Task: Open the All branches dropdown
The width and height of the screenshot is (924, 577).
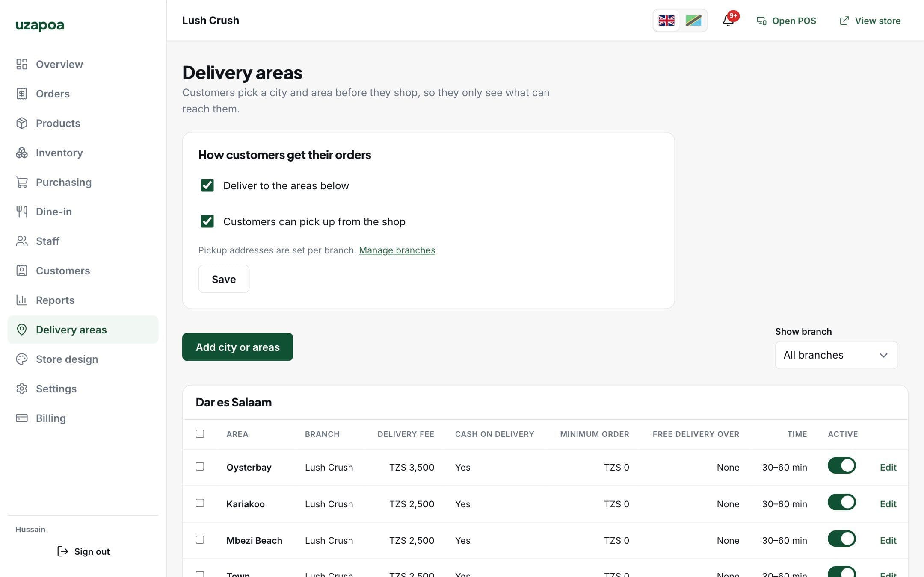Action: tap(836, 355)
